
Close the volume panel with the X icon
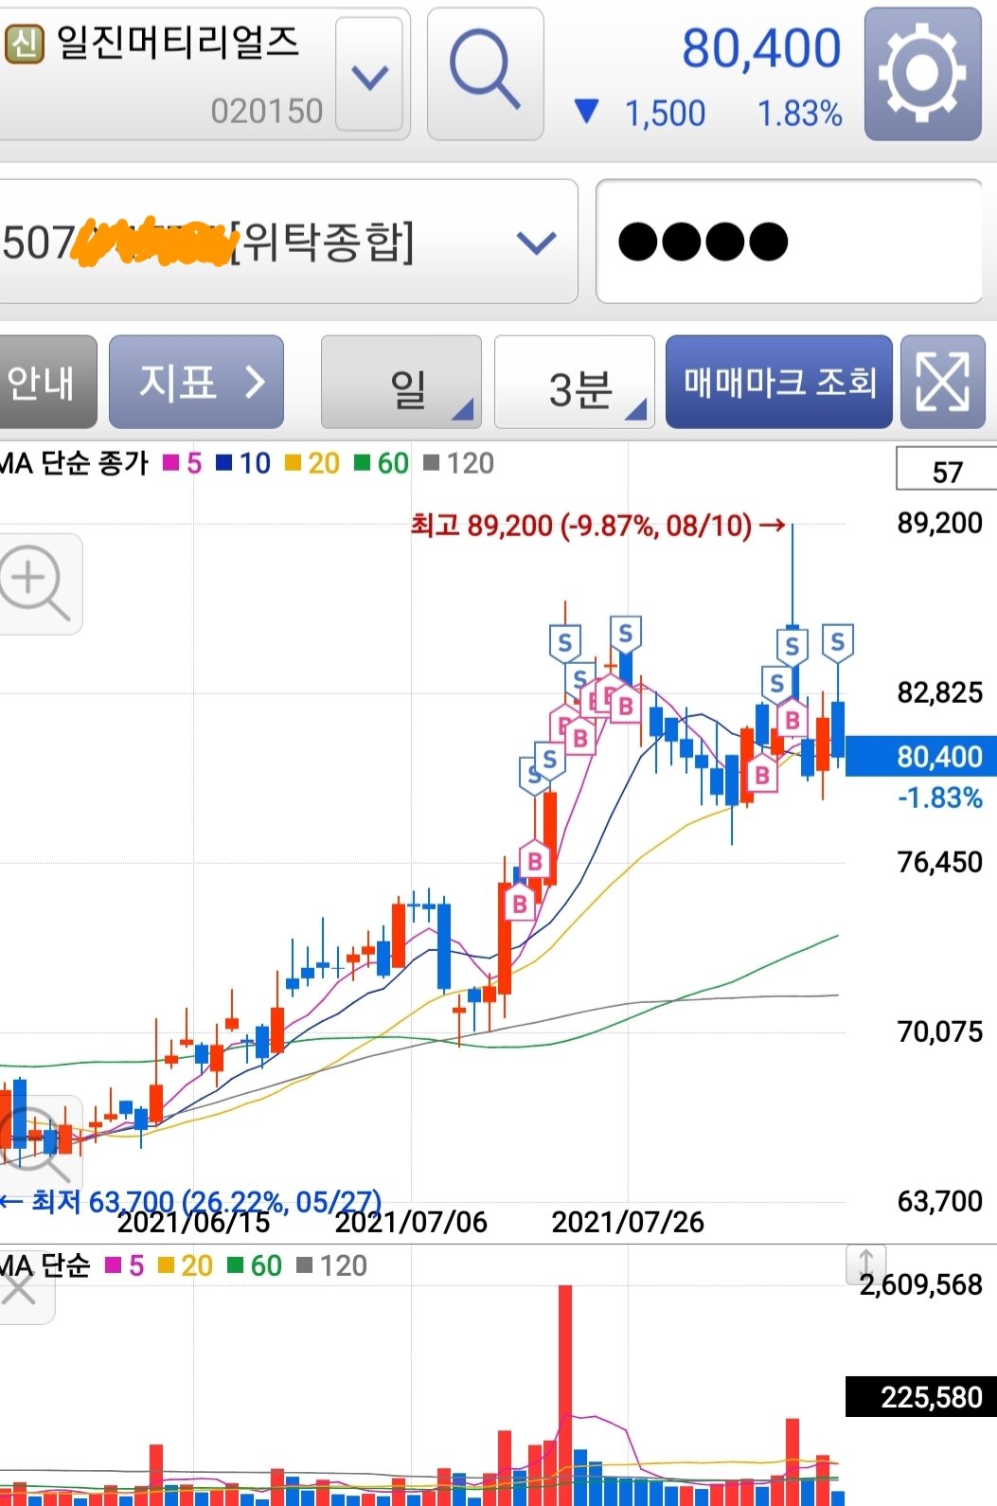coord(19,1289)
